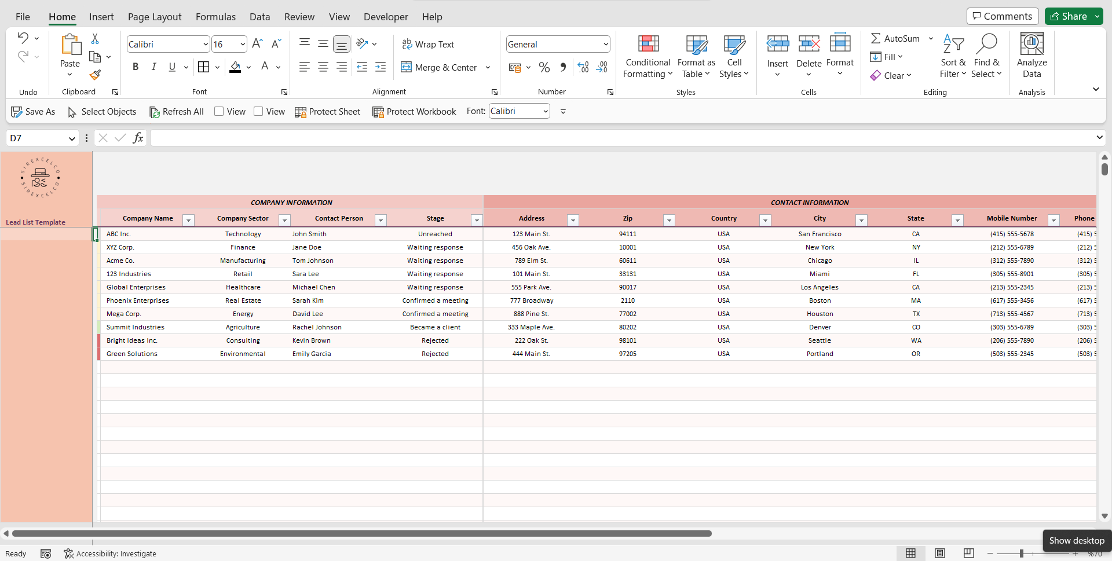Click the zoom slider handle
This screenshot has width=1112, height=561.
1022,553
